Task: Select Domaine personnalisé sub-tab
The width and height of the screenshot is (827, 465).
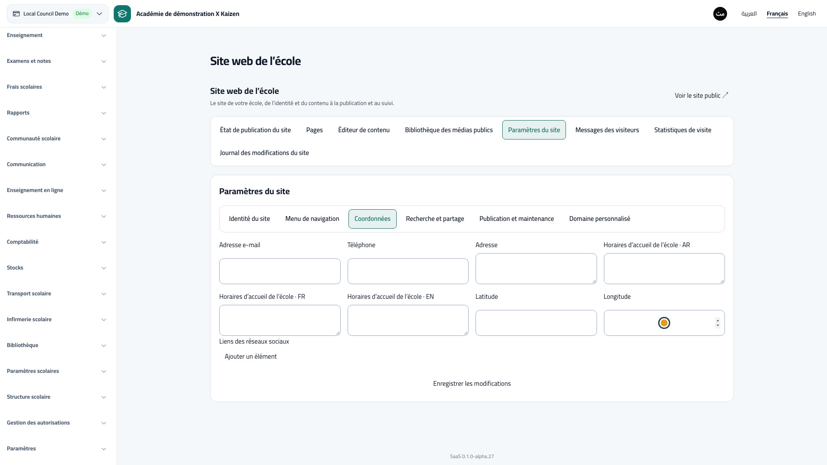Action: pyautogui.click(x=600, y=219)
